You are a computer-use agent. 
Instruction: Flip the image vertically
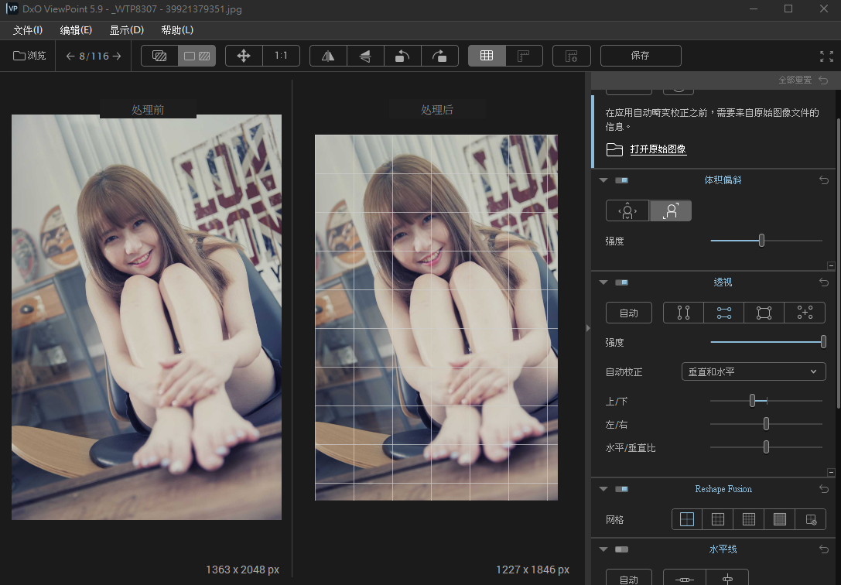[365, 56]
